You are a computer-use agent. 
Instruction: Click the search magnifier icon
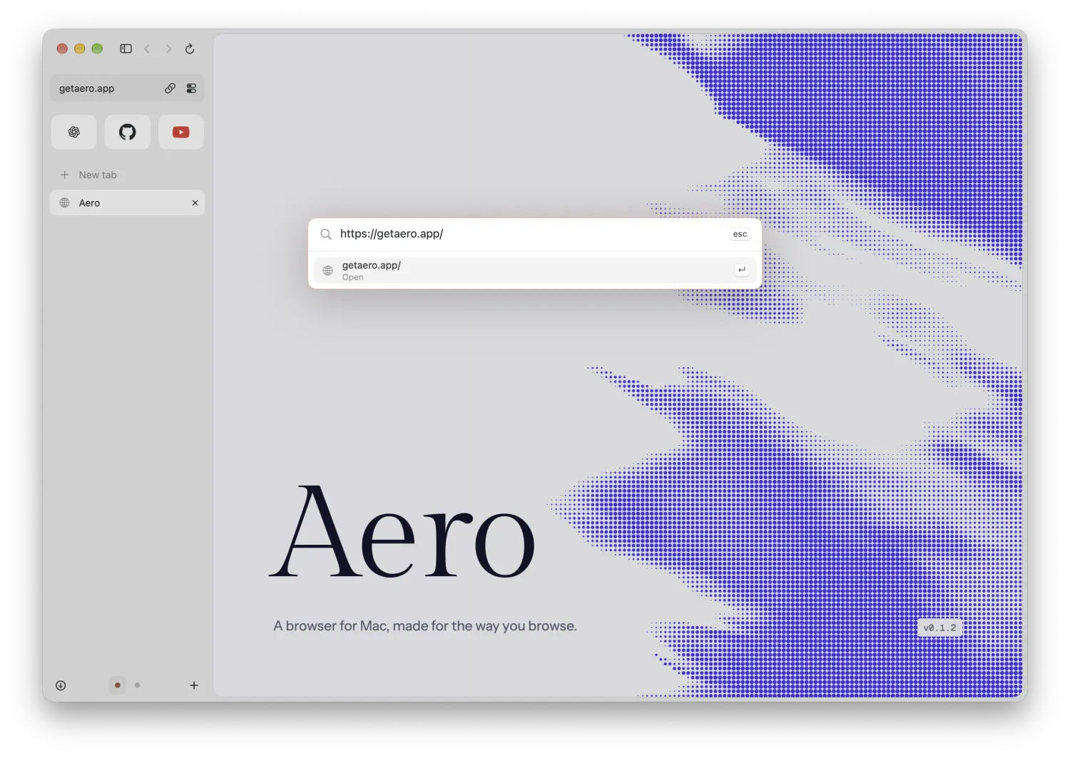(326, 234)
